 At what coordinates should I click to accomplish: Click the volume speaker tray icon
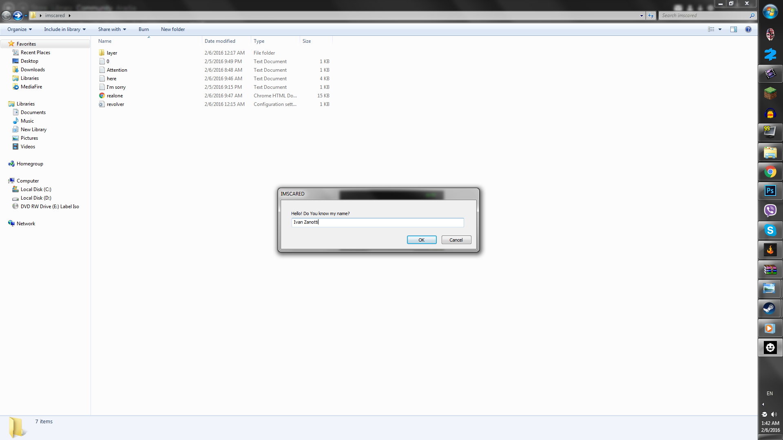click(x=774, y=414)
